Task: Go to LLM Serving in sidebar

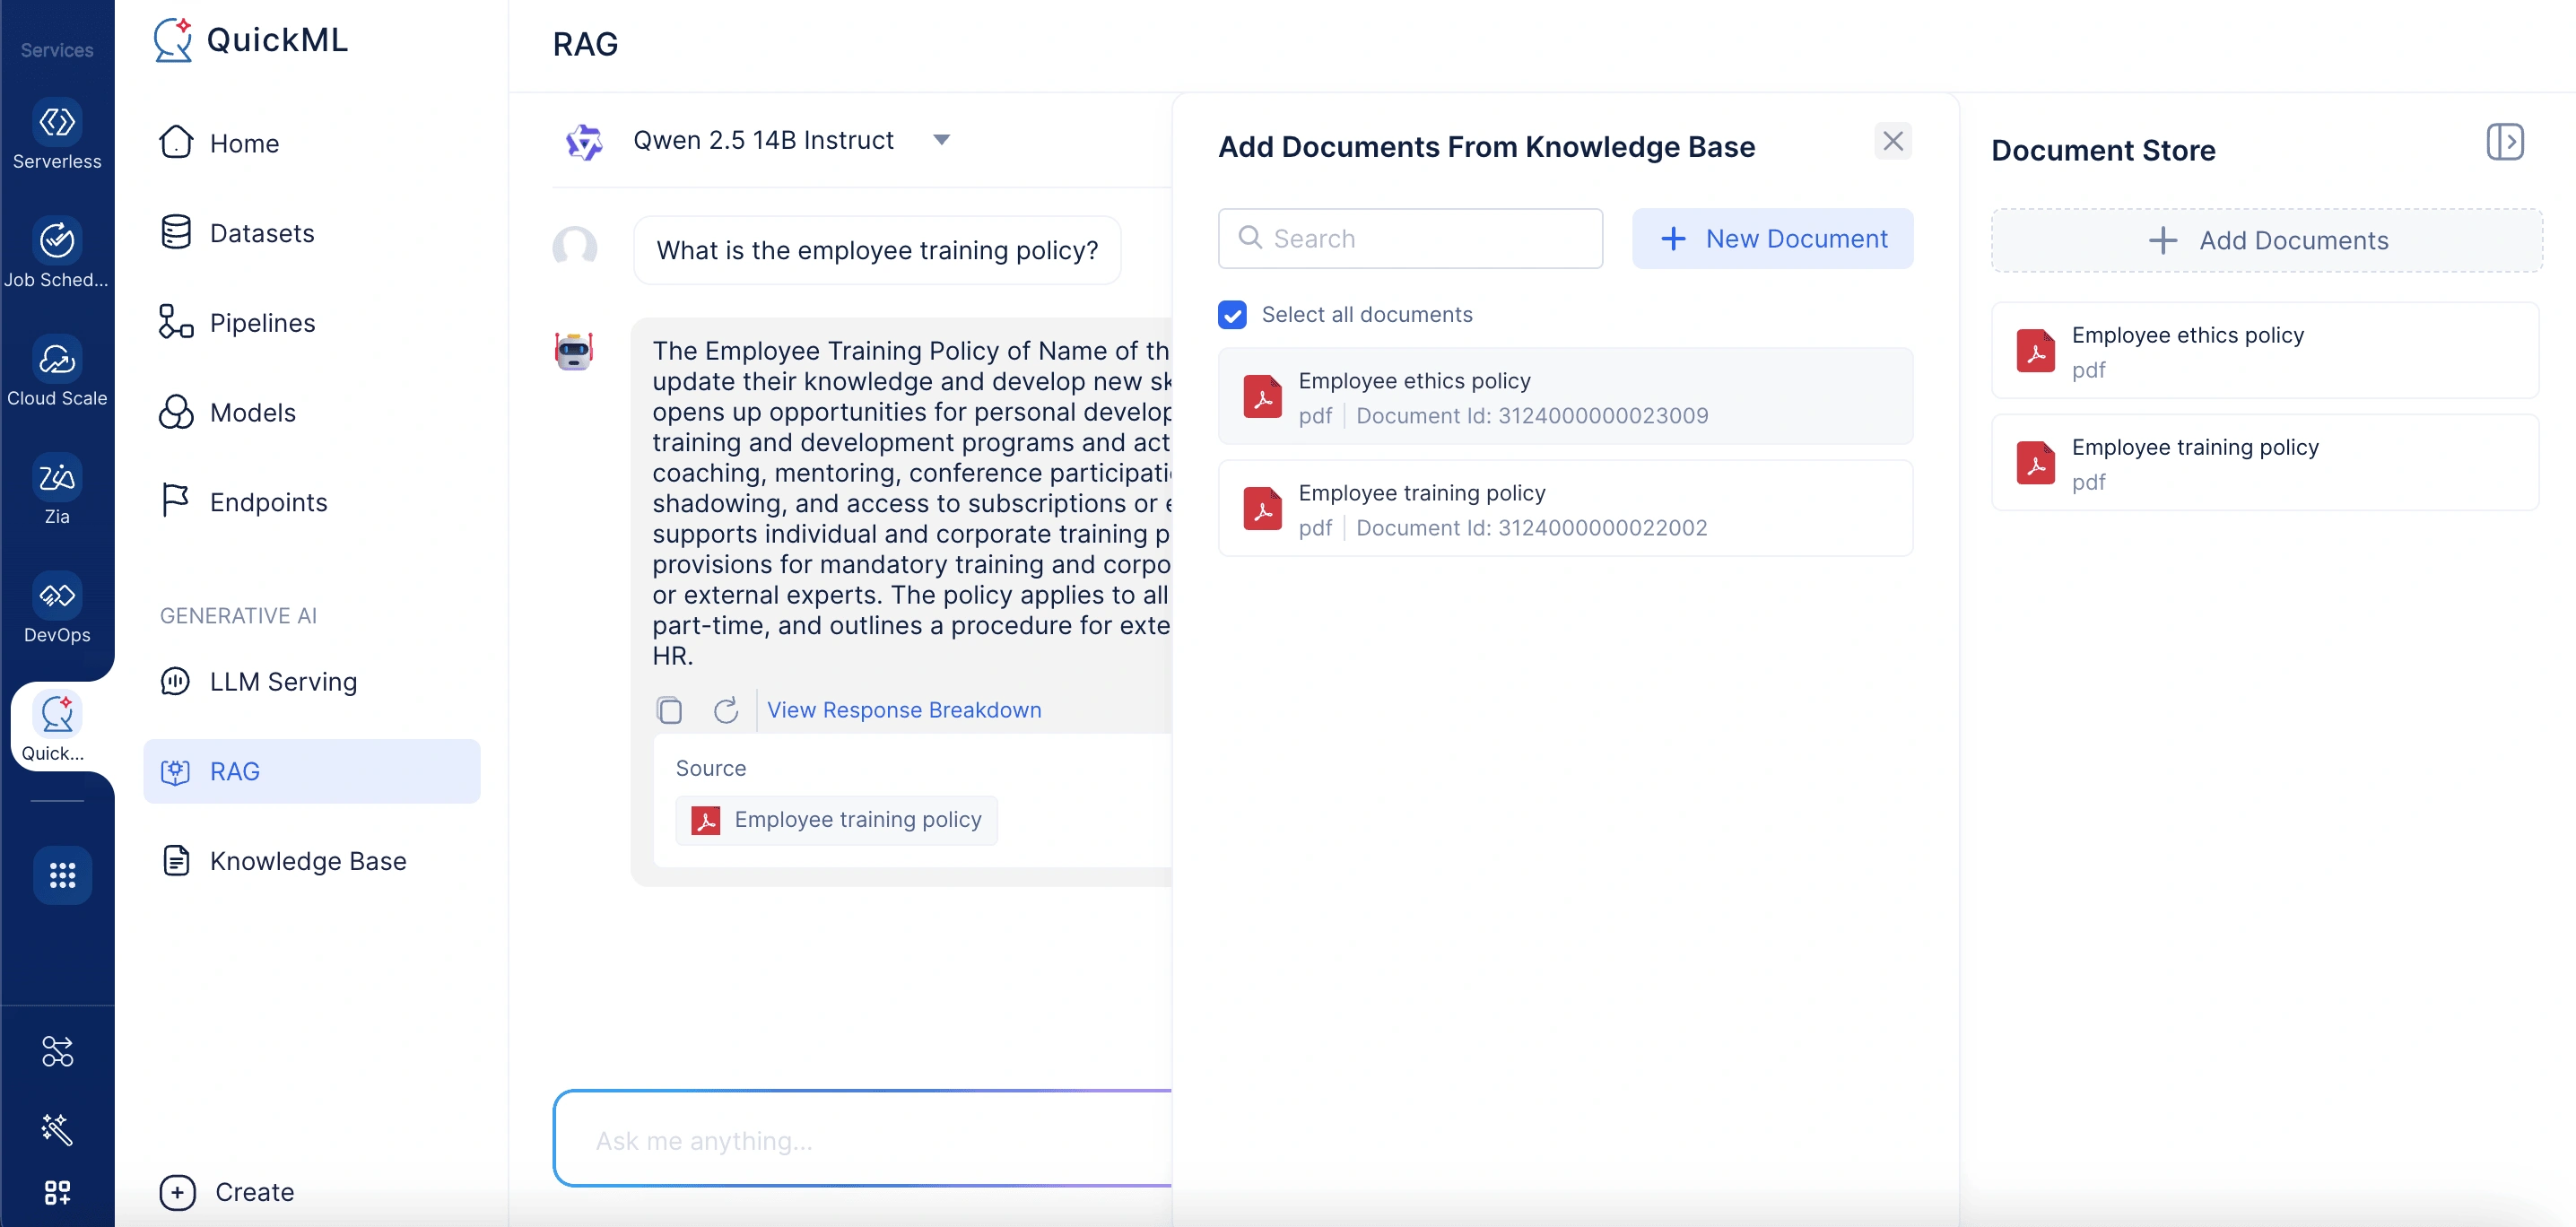Action: 283,682
